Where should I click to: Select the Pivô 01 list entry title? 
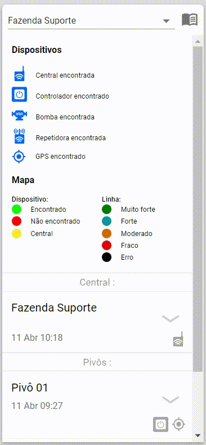pyautogui.click(x=30, y=388)
